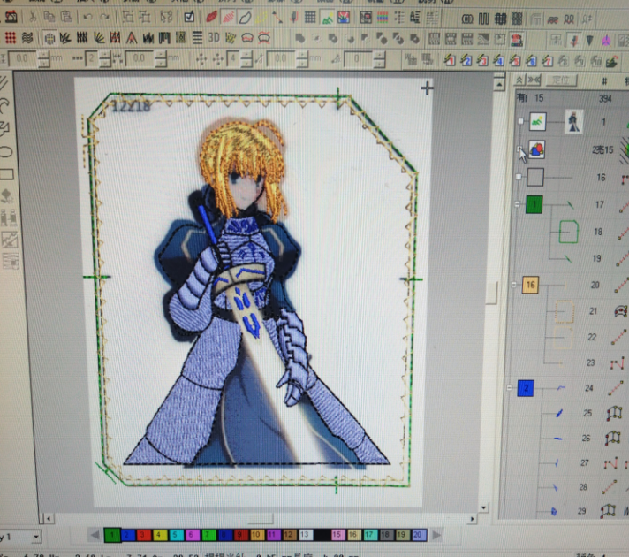Expand the empty square node, row 16

click(519, 177)
